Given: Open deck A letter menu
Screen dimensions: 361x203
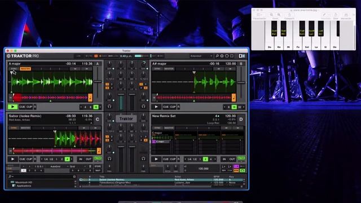Looking at the screenshot, I should point(98,64).
